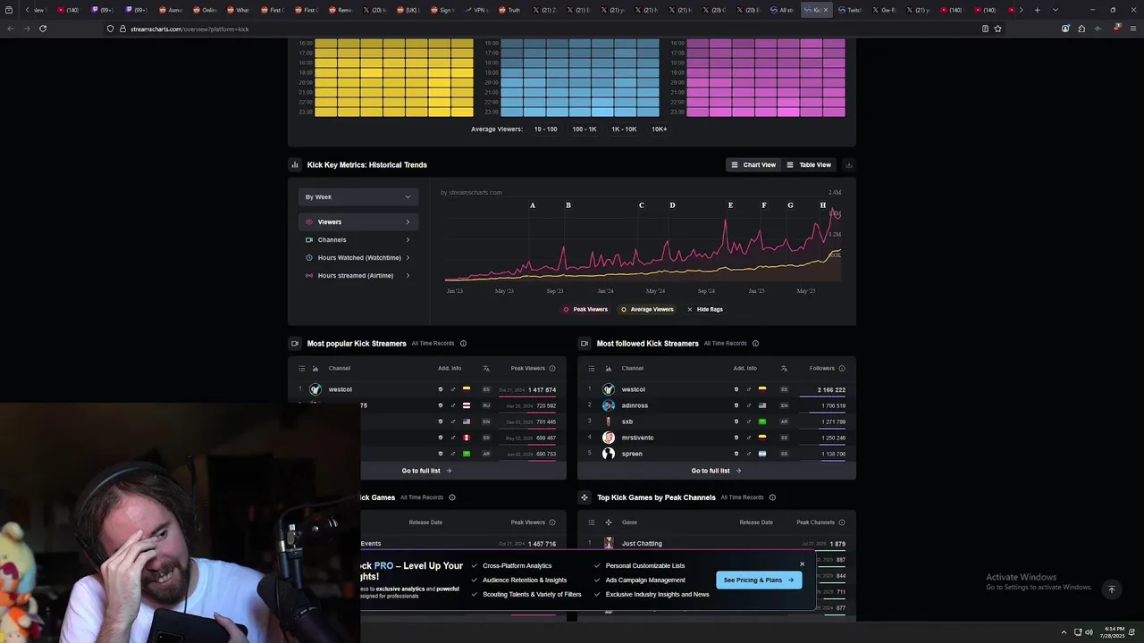Image resolution: width=1144 pixels, height=643 pixels.
Task: Click Go to full list under Most followed streamers
Action: pos(716,471)
